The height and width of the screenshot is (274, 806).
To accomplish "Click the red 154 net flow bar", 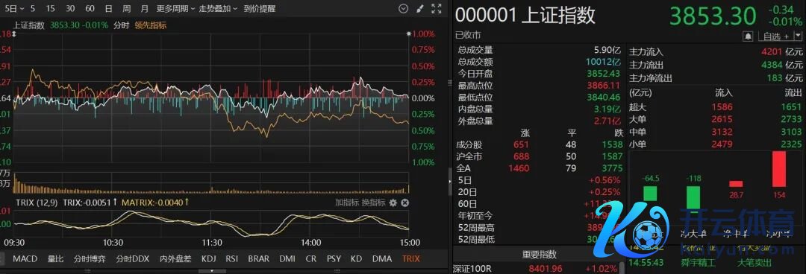I will 778,169.
